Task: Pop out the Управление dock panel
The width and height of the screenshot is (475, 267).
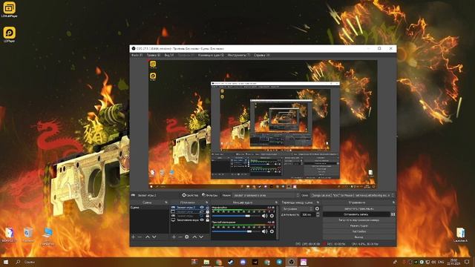Action: [393, 202]
